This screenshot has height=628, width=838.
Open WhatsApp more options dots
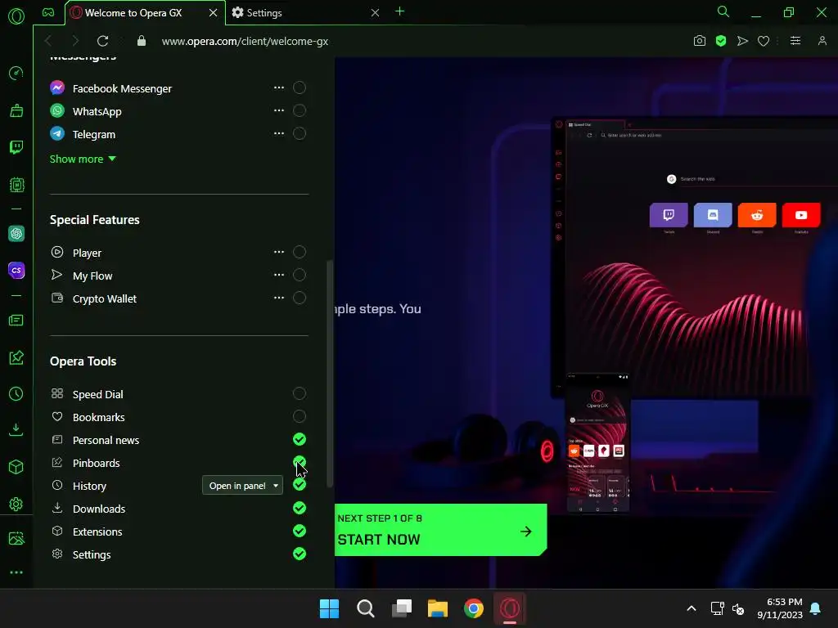point(279,110)
